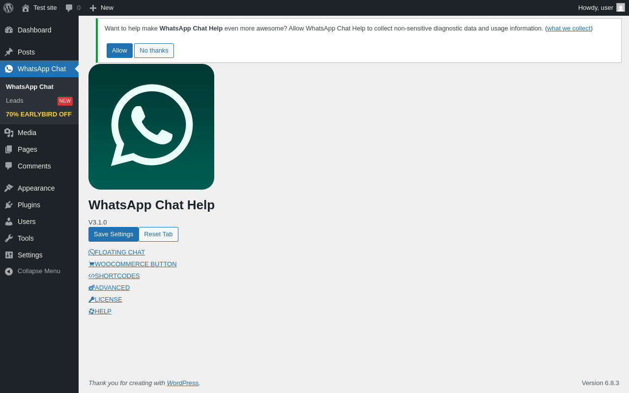
Task: Switch to the HELP tab
Action: [100, 311]
